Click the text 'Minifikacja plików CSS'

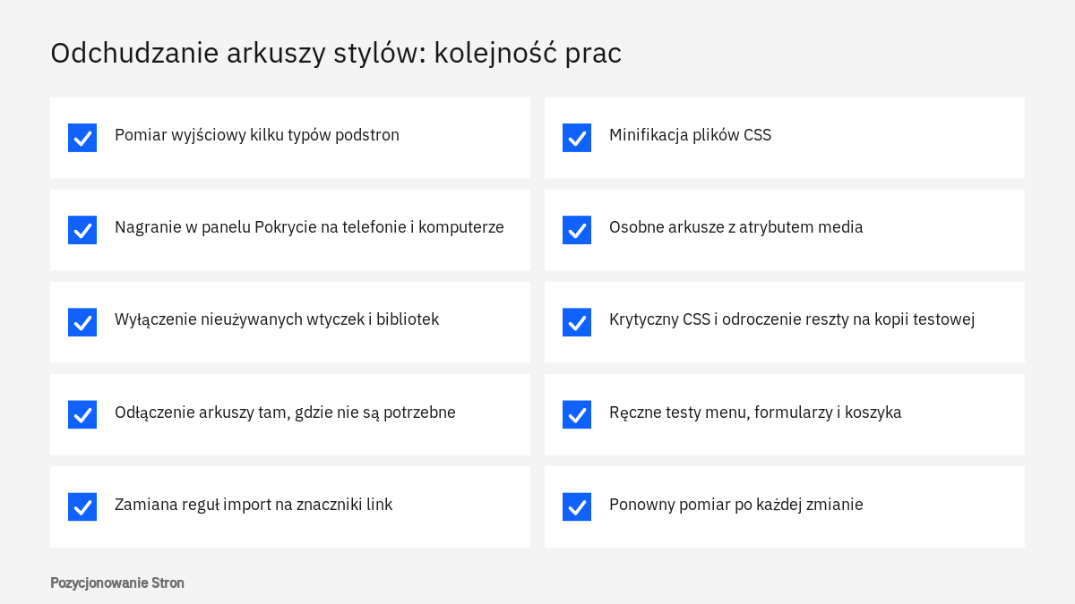[x=690, y=135]
